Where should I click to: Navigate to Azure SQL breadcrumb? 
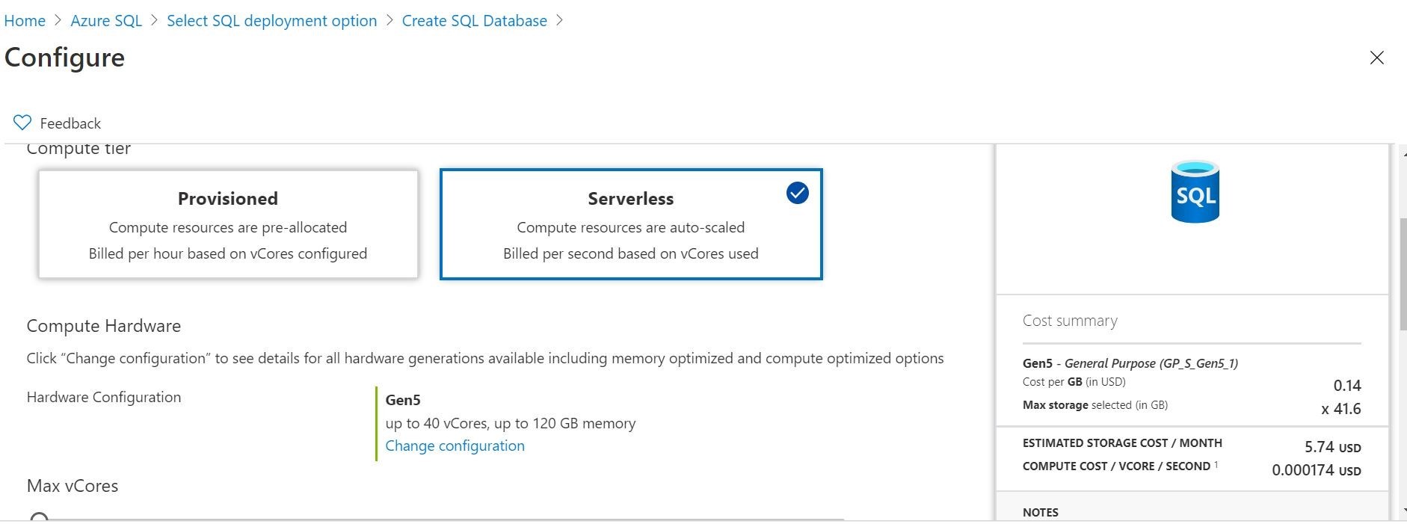click(106, 21)
